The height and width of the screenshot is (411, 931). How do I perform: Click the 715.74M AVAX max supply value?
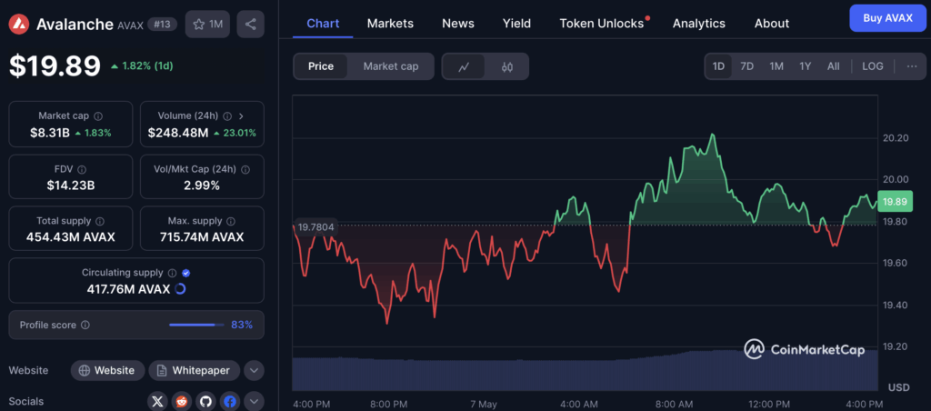pos(202,237)
